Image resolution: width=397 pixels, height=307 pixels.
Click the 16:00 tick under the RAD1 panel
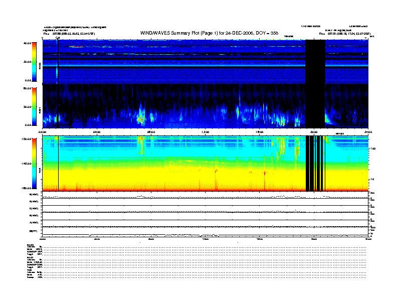[x=260, y=132]
